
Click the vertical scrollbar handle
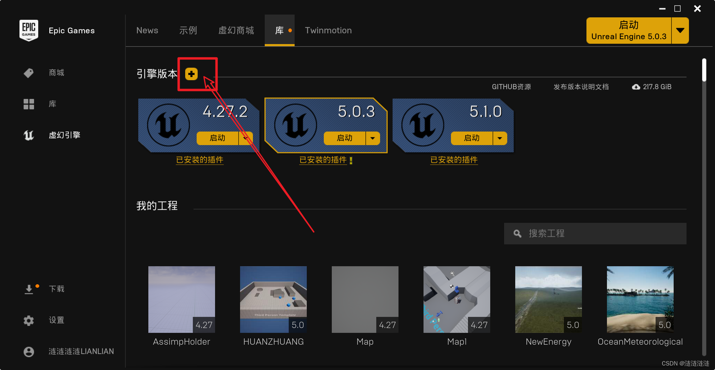(x=704, y=70)
